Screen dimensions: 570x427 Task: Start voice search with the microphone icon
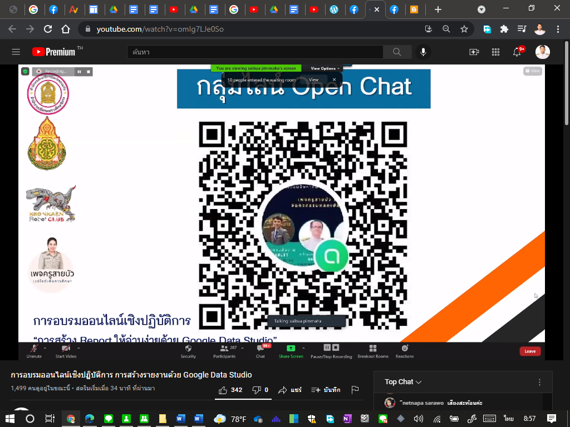coord(423,52)
